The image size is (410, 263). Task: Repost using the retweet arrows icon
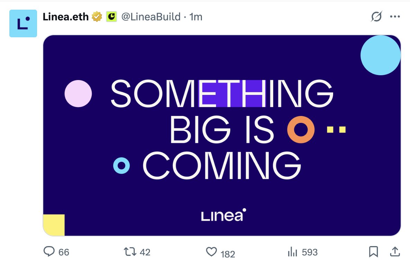coord(130,252)
